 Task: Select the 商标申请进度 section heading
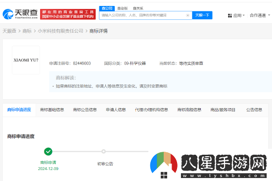point(21,136)
